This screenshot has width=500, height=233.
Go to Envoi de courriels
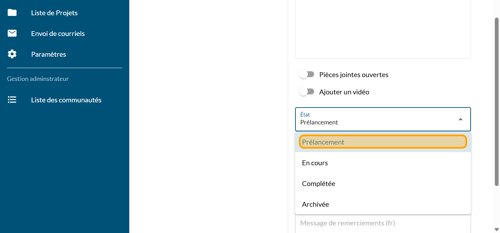point(58,34)
